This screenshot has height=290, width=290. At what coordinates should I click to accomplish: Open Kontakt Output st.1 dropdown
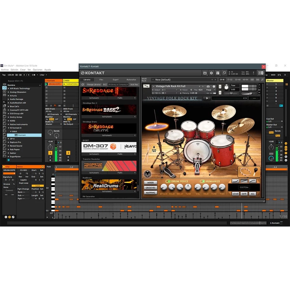(165, 90)
